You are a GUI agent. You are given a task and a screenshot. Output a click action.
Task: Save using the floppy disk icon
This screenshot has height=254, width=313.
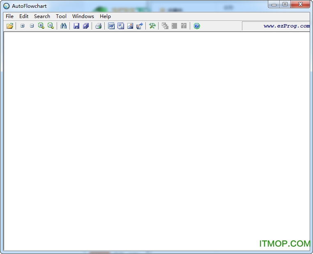tap(76, 26)
